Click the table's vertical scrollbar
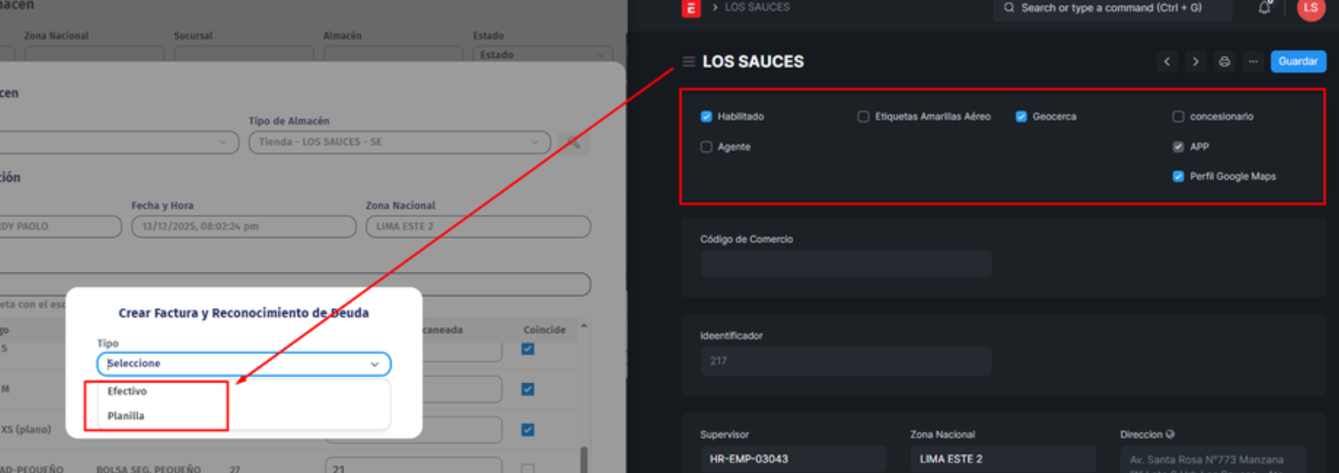This screenshot has width=1339, height=473. (583, 458)
